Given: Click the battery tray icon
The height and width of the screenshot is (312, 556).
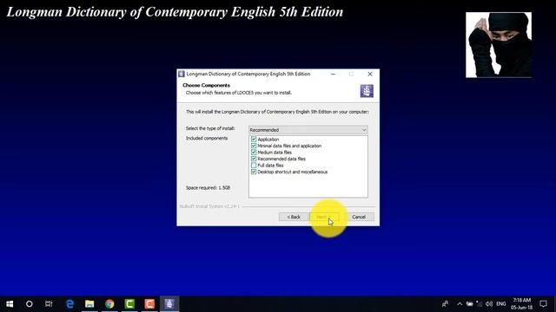Looking at the screenshot, I should click(x=469, y=304).
